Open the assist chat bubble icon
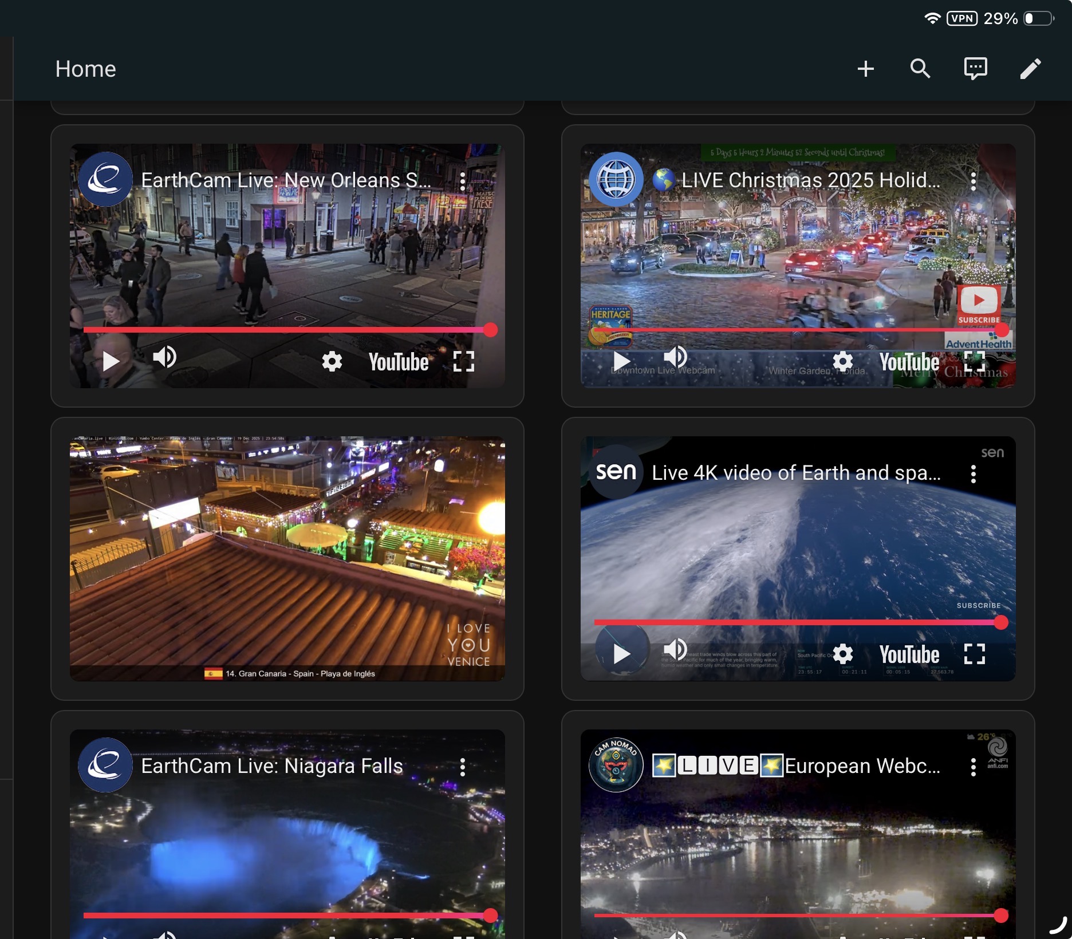This screenshot has height=939, width=1072. 975,69
